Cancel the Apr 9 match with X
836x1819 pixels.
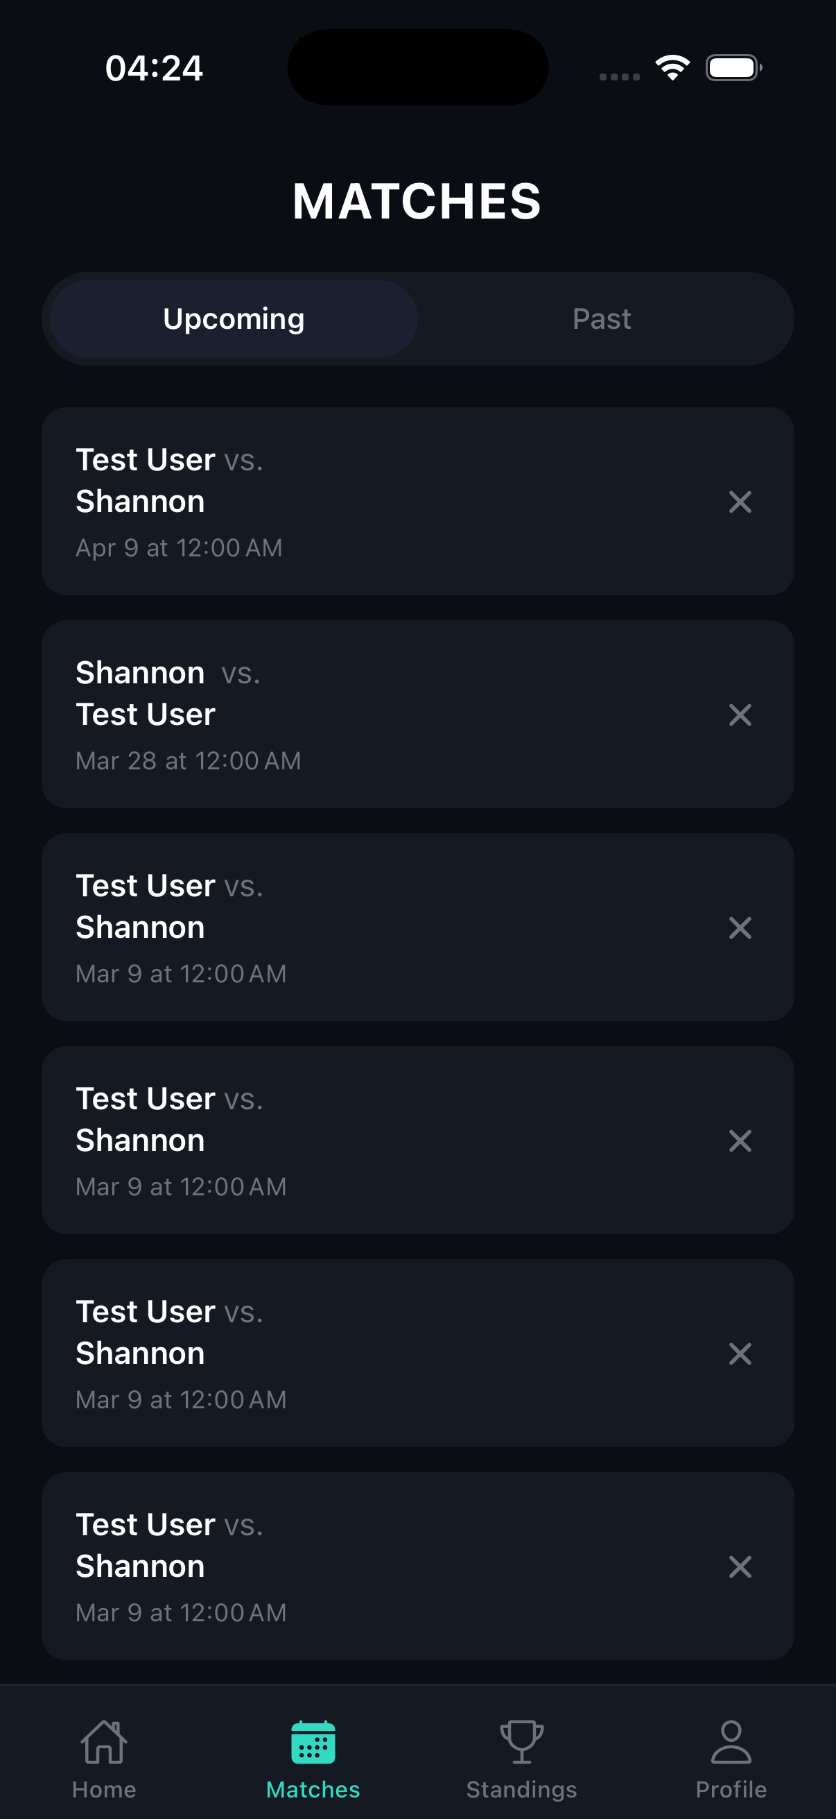[740, 502]
